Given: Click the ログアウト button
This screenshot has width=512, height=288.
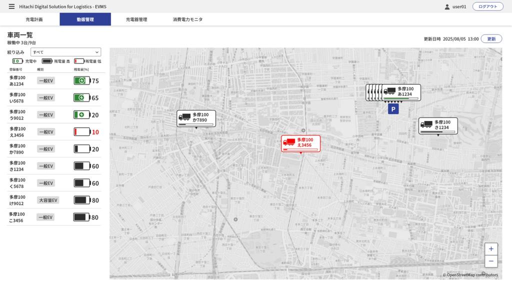Looking at the screenshot, I should (x=487, y=6).
